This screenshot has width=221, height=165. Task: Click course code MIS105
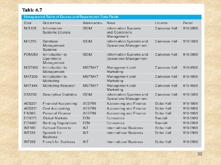30,28
